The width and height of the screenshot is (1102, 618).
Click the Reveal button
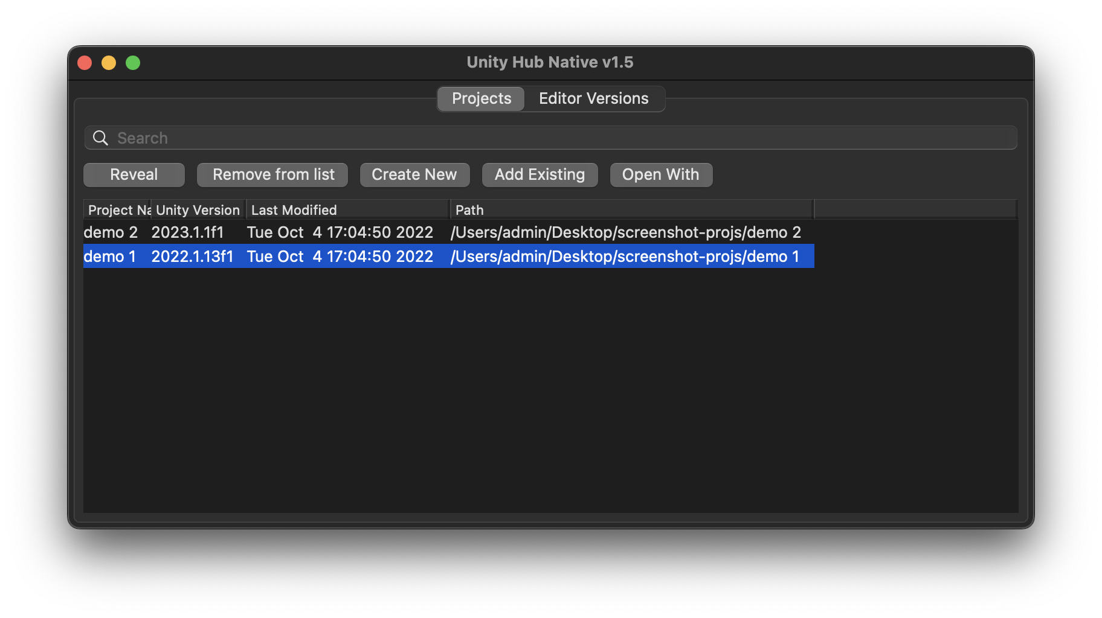point(134,174)
